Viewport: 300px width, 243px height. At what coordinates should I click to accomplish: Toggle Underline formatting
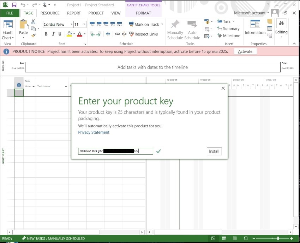(x=60, y=34)
